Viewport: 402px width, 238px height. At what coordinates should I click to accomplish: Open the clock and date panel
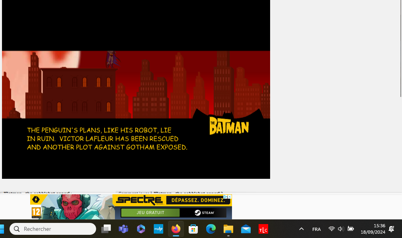tap(373, 229)
